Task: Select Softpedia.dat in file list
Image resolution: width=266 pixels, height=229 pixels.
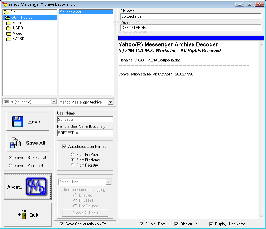Action: point(86,12)
